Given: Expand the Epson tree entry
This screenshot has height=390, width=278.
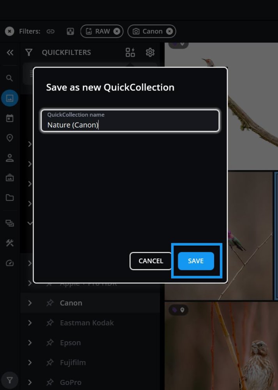Looking at the screenshot, I should 30,343.
